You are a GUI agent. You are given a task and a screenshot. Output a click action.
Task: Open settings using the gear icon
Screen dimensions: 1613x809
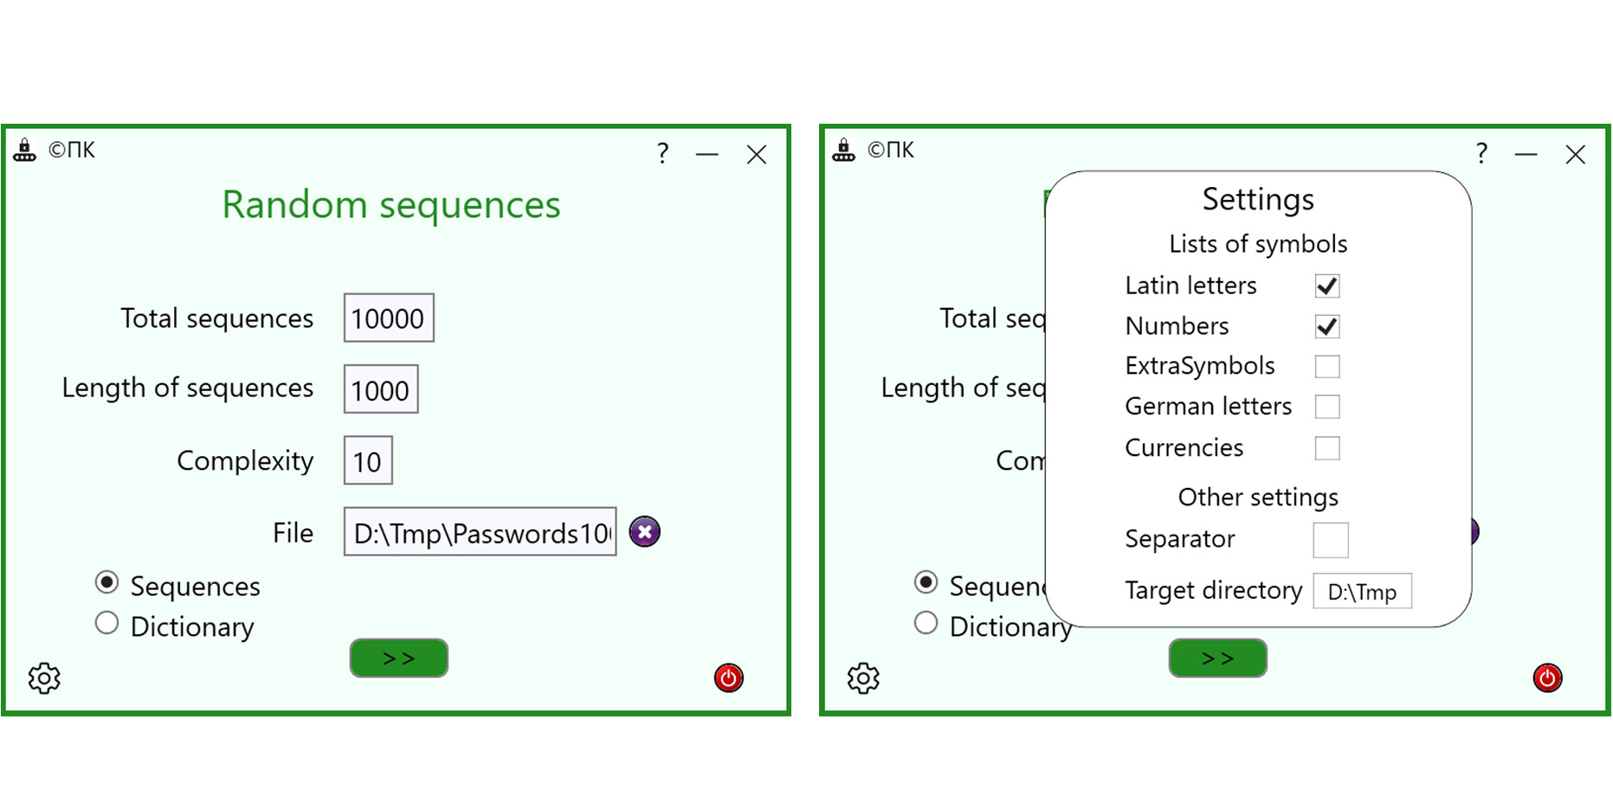click(x=43, y=679)
